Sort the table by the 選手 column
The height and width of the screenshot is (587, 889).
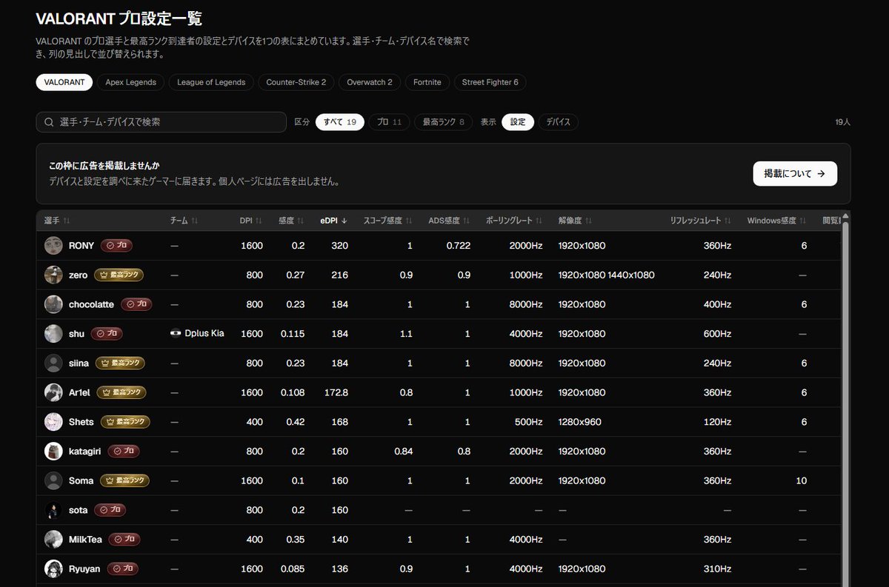pos(57,221)
